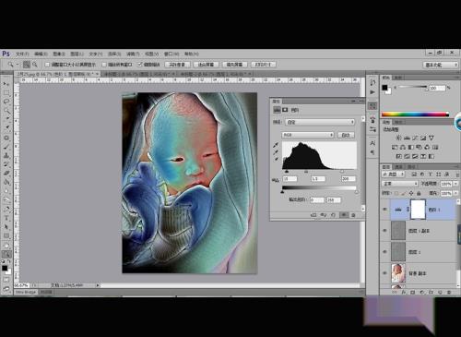Add Color Balance adjustment scales icon
This screenshot has width=461, height=337.
click(x=403, y=147)
